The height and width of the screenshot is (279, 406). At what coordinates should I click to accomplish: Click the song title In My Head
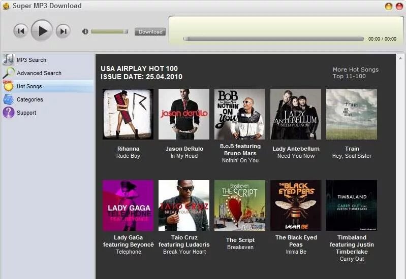point(184,156)
